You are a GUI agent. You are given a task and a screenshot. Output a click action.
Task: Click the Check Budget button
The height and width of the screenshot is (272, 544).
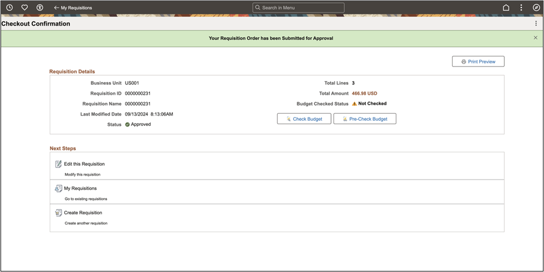(304, 118)
